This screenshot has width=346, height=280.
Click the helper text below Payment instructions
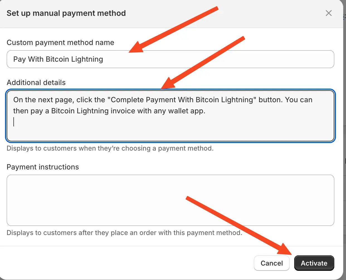pos(124,233)
